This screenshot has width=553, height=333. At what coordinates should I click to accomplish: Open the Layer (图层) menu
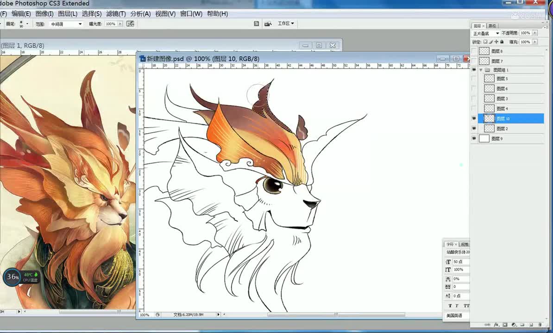tap(68, 14)
